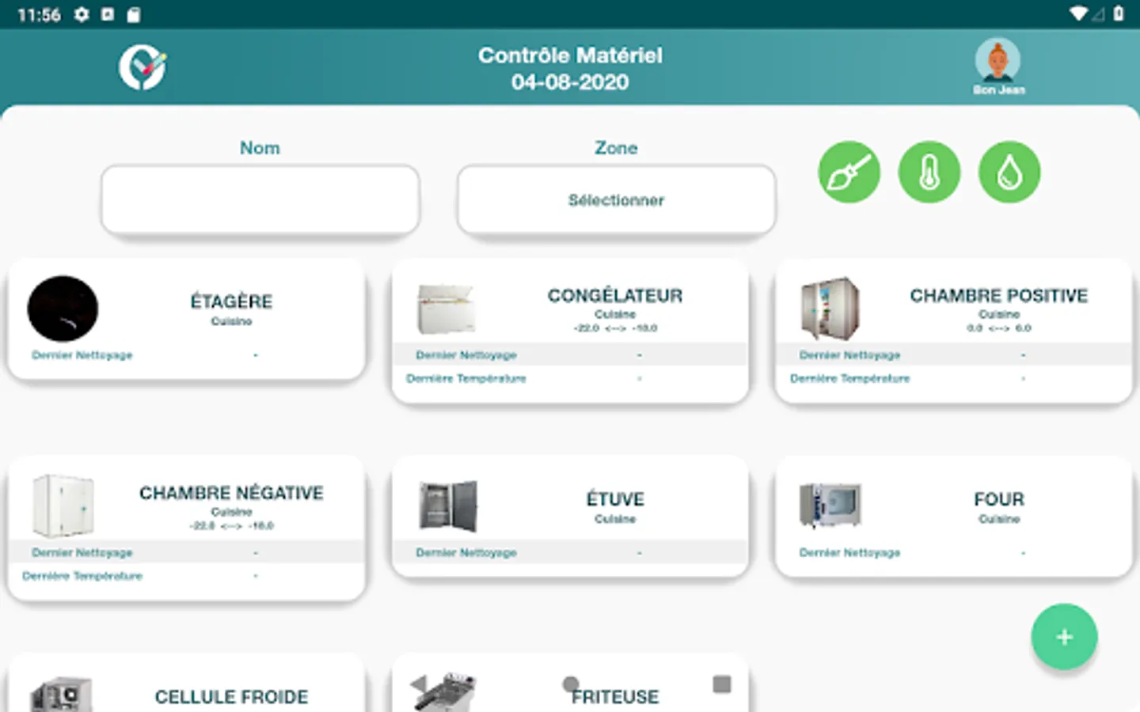The width and height of the screenshot is (1140, 712).
Task: Select the FRITEUSE fryer image
Action: [x=445, y=691]
